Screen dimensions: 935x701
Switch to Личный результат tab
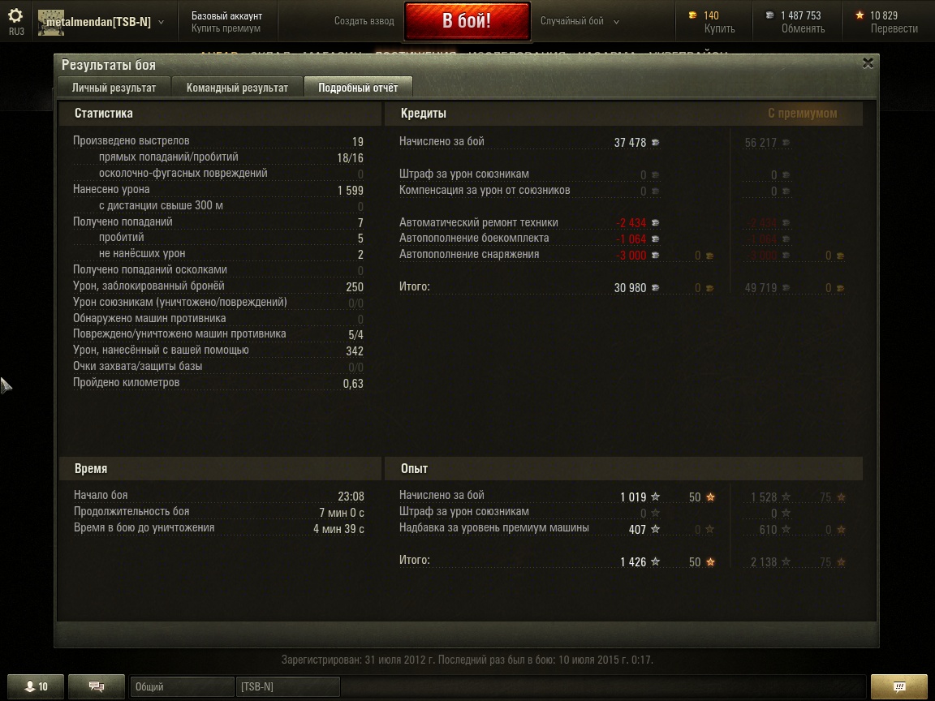(x=114, y=88)
